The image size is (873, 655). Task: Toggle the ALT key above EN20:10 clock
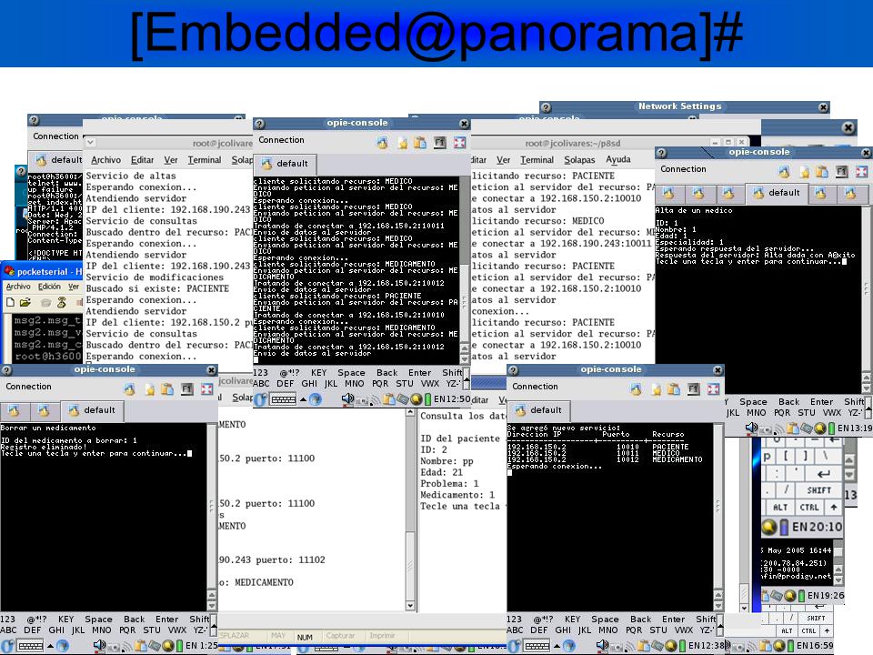[780, 508]
